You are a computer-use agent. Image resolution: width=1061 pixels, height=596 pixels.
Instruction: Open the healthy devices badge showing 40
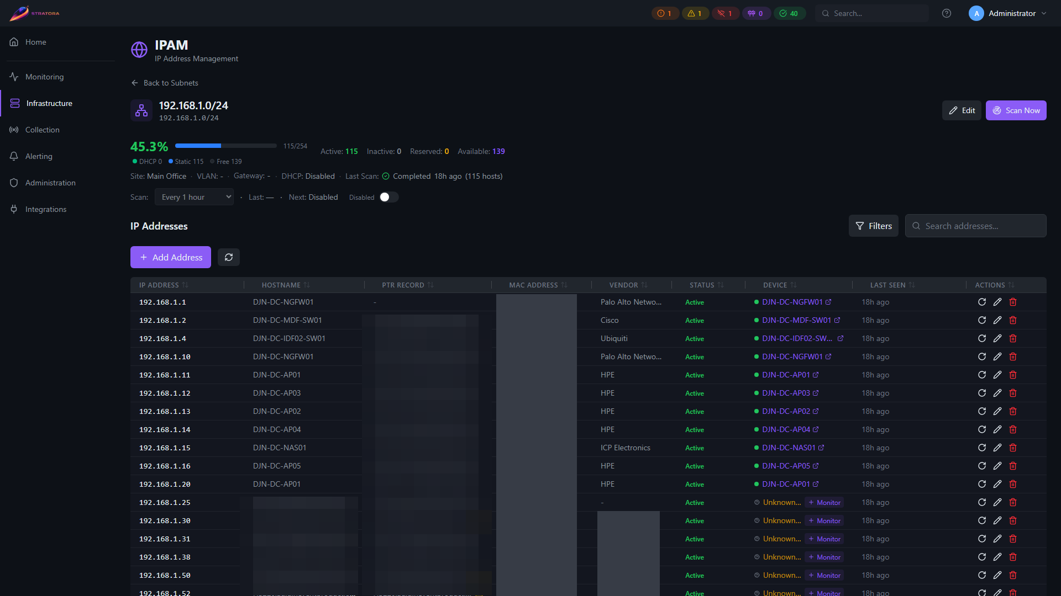[789, 13]
